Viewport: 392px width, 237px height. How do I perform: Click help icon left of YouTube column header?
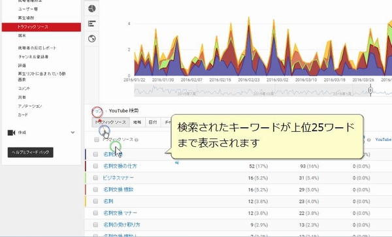coord(368,140)
